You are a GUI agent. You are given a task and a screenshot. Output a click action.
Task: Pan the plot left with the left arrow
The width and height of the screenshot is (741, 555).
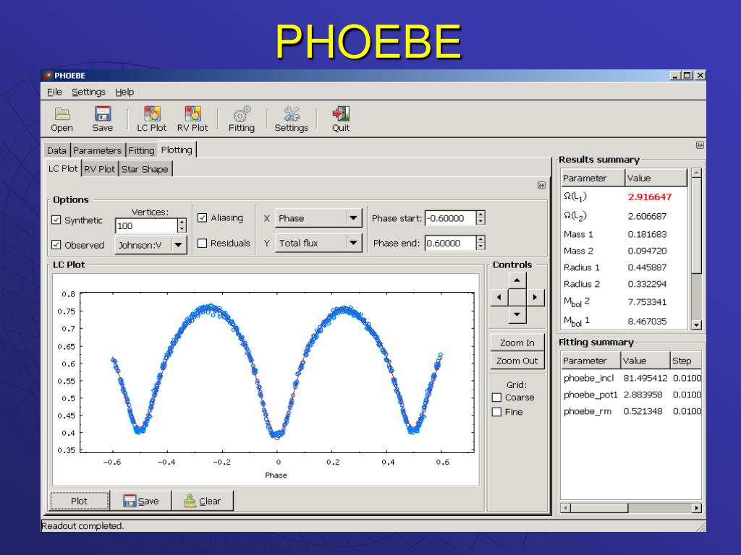coord(499,297)
